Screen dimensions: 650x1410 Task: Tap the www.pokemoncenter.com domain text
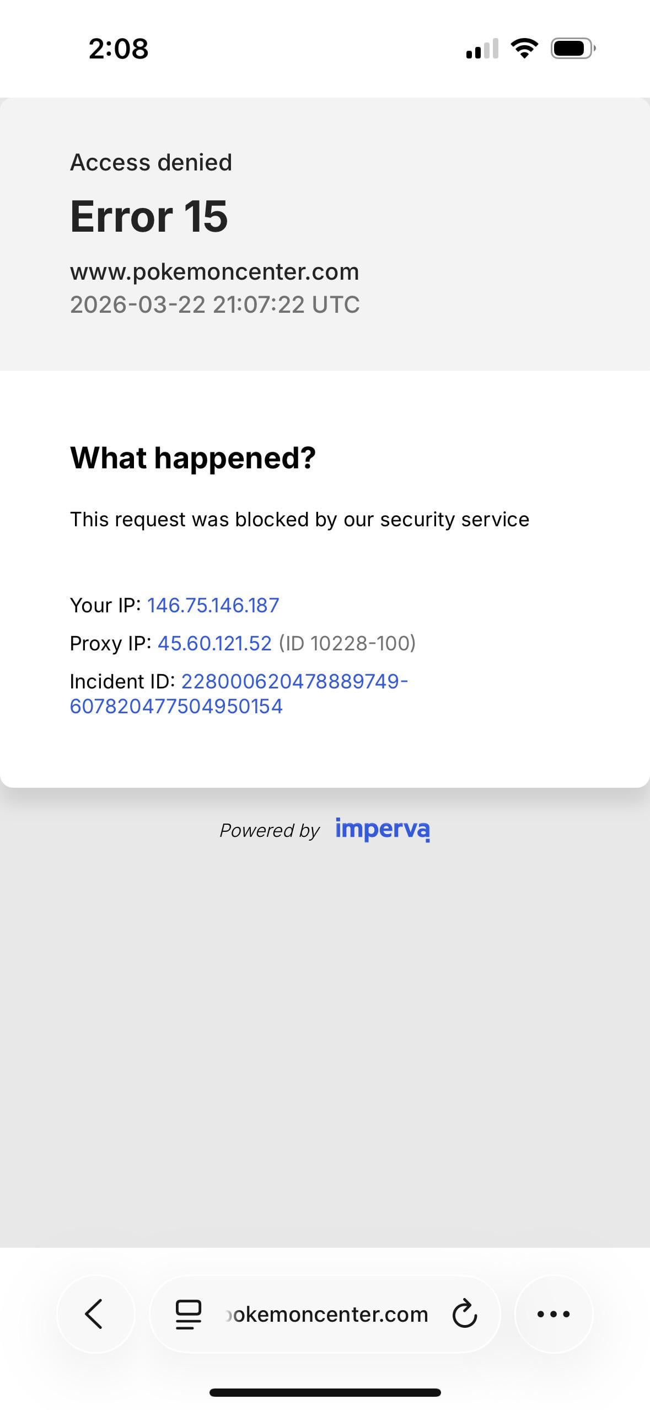pyautogui.click(x=214, y=271)
